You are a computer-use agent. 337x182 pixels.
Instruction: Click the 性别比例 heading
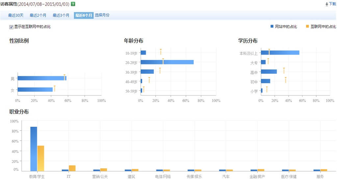click(x=19, y=40)
